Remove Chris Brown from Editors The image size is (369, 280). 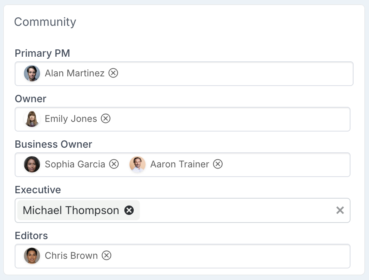coord(106,255)
